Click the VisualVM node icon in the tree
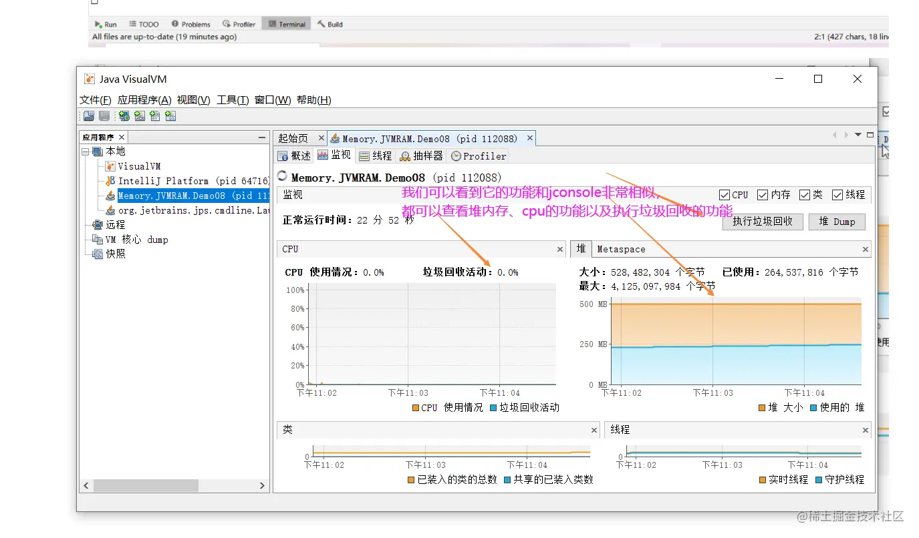The image size is (919, 538). pyautogui.click(x=110, y=166)
